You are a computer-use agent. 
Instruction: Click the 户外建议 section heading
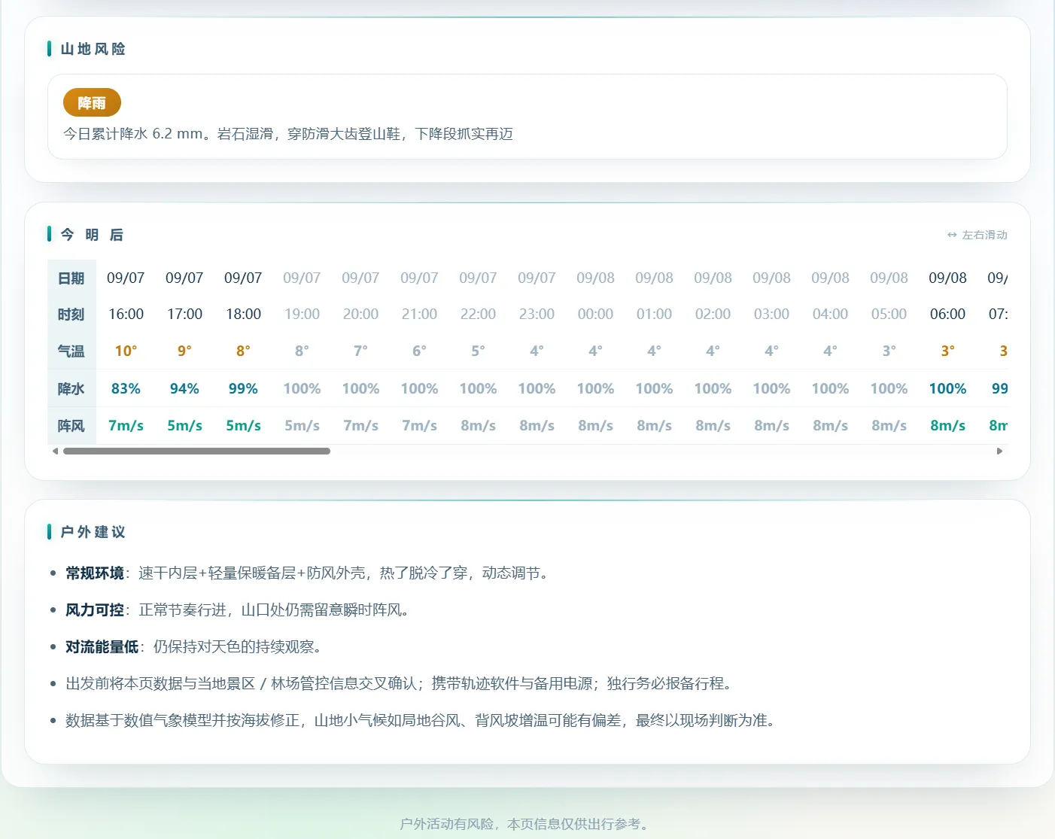93,532
